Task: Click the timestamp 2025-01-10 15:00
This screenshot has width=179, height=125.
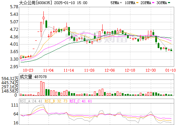Action: 71,3
